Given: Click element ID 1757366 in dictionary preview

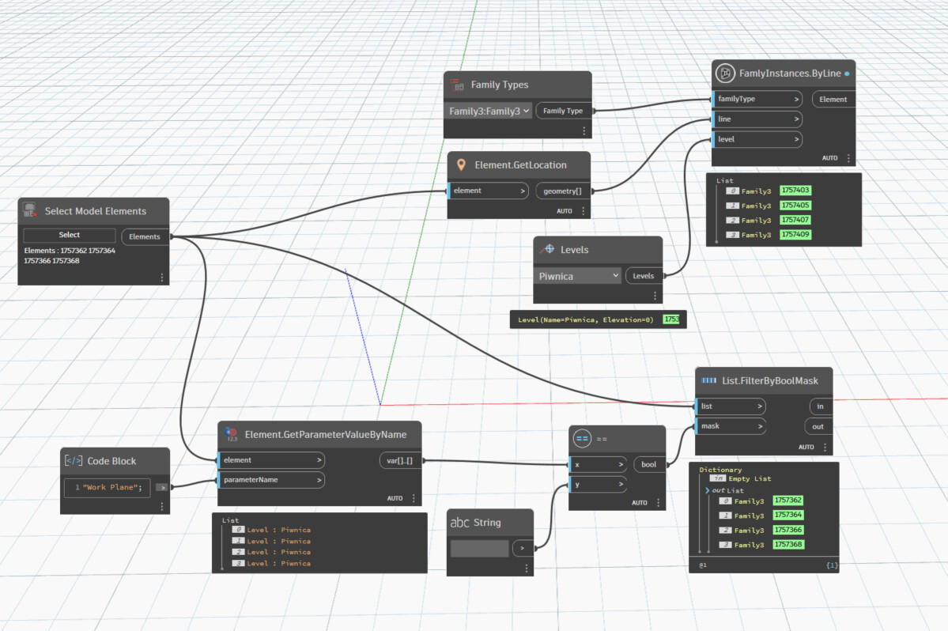Looking at the screenshot, I should point(787,530).
